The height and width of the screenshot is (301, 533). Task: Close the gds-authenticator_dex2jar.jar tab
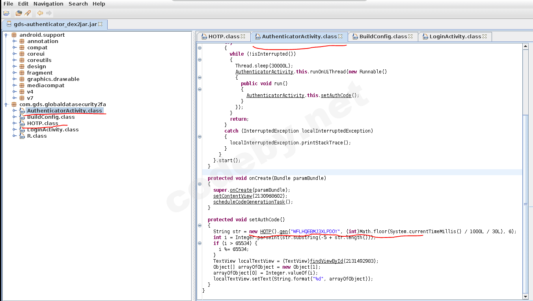point(100,24)
